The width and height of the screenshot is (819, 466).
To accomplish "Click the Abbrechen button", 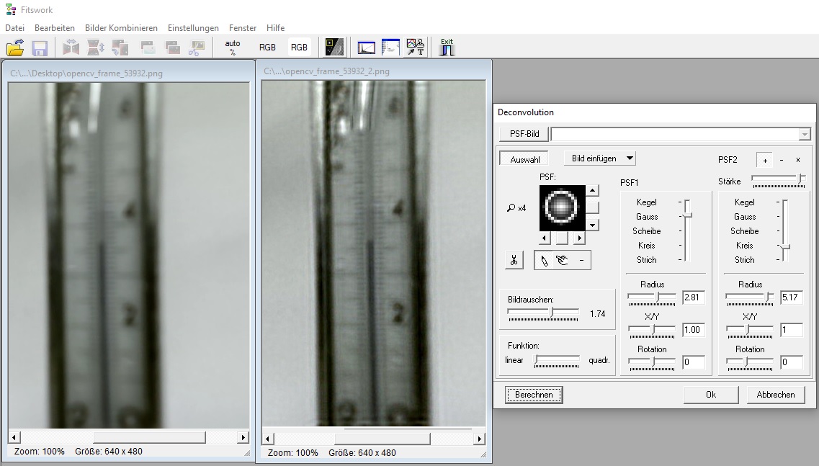I will (776, 395).
